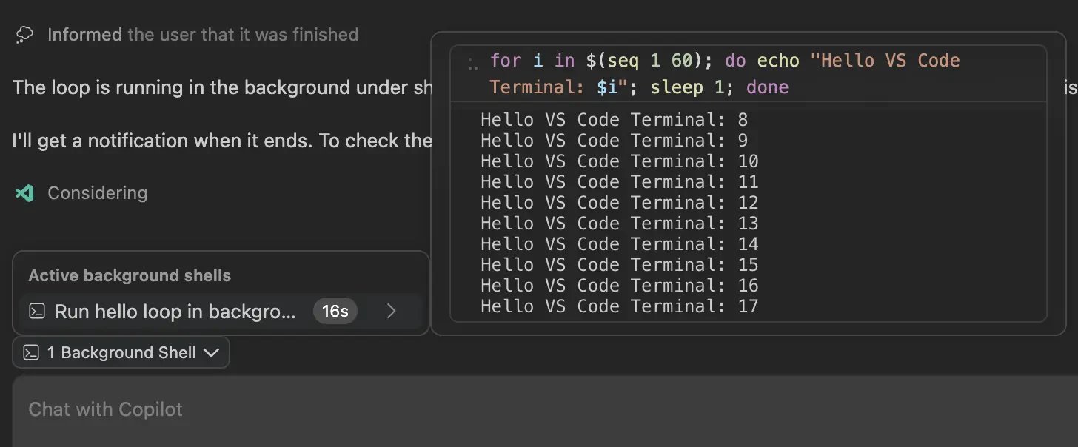The image size is (1078, 447).
Task: Click the output line Hello VS Code Terminal: 17
Action: [x=620, y=306]
